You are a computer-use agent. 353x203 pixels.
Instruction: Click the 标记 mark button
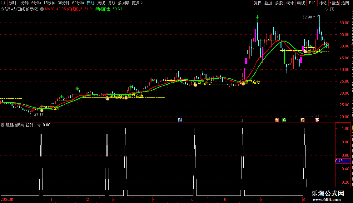(x=323, y=3)
